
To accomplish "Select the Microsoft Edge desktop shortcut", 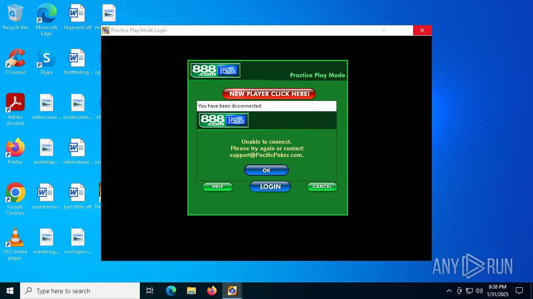I will point(46,20).
